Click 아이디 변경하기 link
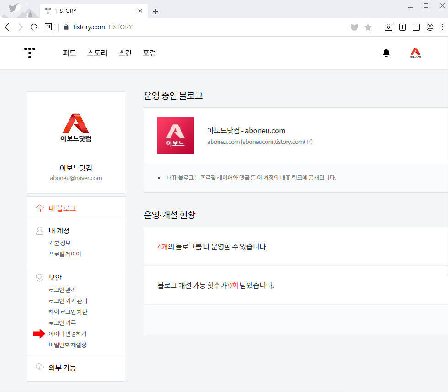Image resolution: width=448 pixels, height=392 pixels. coord(68,334)
